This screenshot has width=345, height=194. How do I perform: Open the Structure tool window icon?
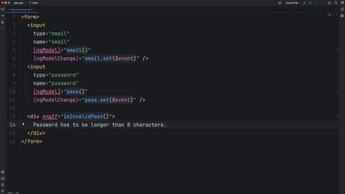pos(3,22)
